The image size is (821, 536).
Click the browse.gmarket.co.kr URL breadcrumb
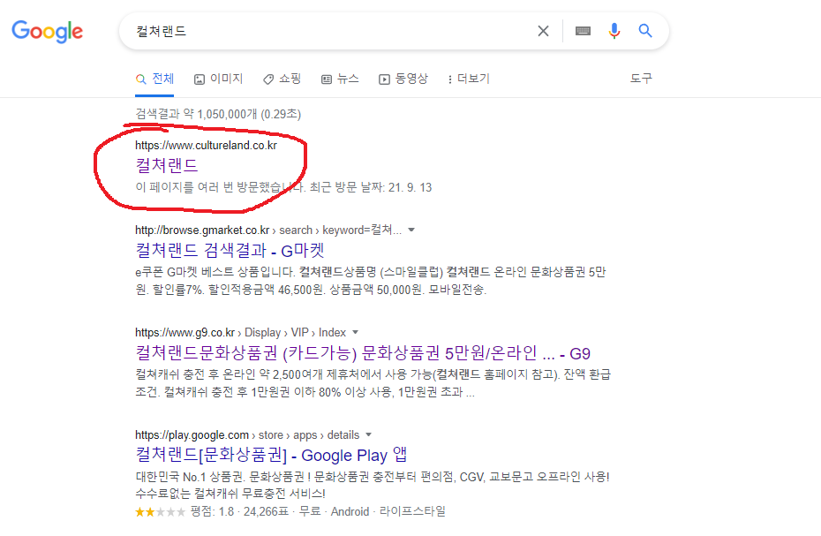pyautogui.click(x=268, y=230)
